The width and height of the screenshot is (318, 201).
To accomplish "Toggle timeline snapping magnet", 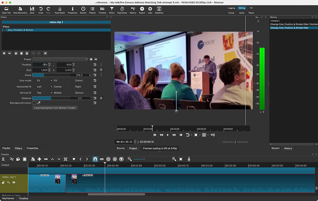I will point(95,159).
